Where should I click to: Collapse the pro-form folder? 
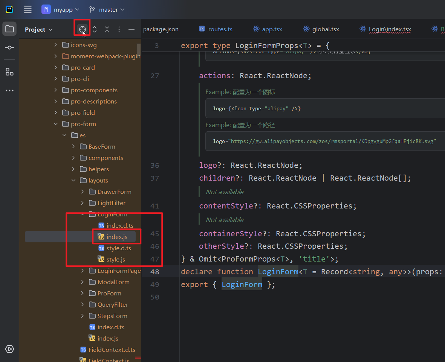point(56,124)
